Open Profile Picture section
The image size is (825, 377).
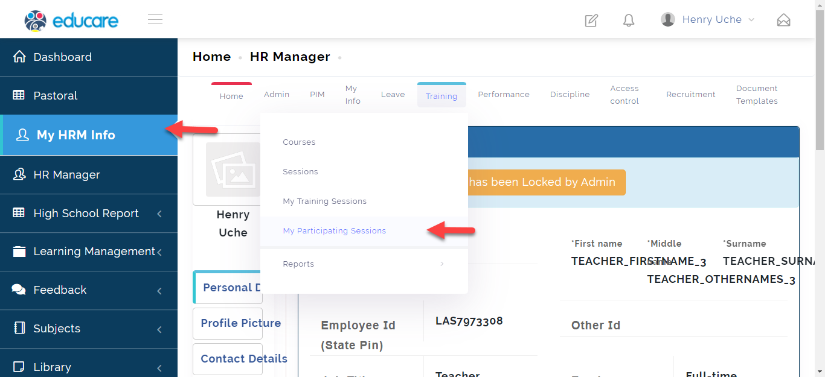pyautogui.click(x=228, y=323)
